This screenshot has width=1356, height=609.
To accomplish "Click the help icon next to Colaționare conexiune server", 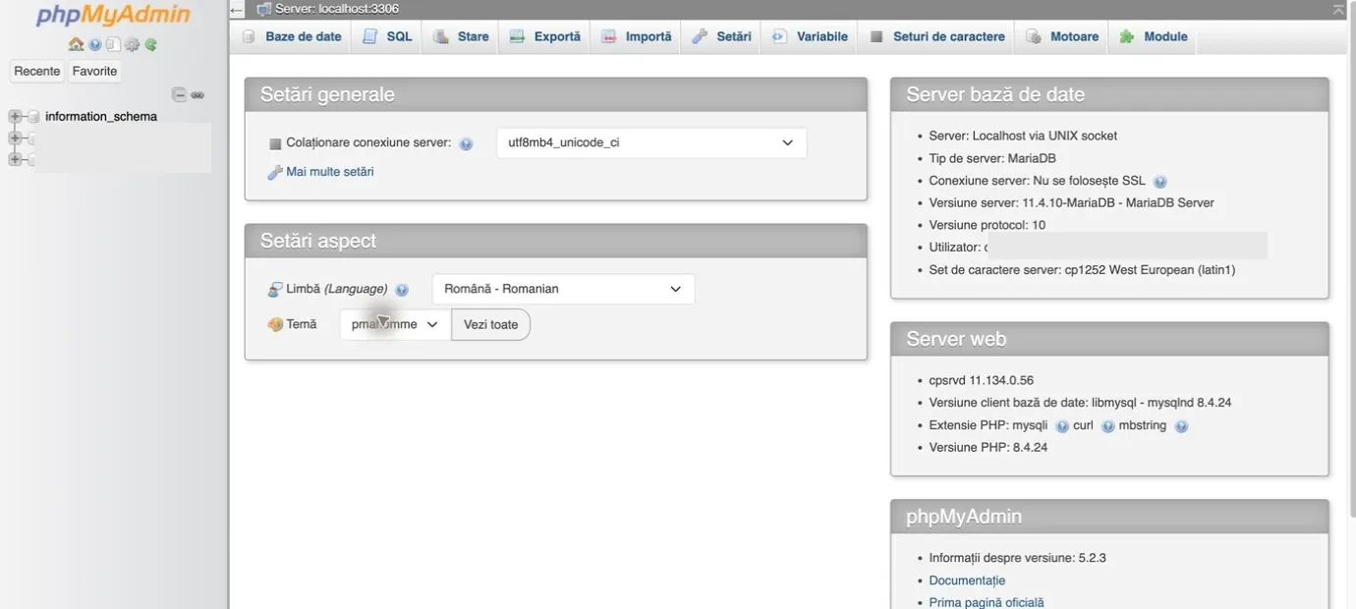I will tap(466, 143).
